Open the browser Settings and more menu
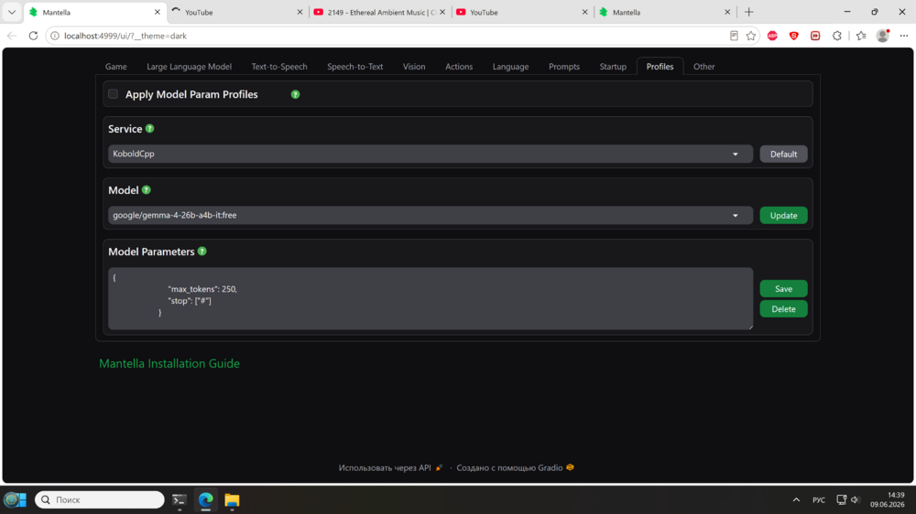Viewport: 916px width, 514px height. [904, 36]
